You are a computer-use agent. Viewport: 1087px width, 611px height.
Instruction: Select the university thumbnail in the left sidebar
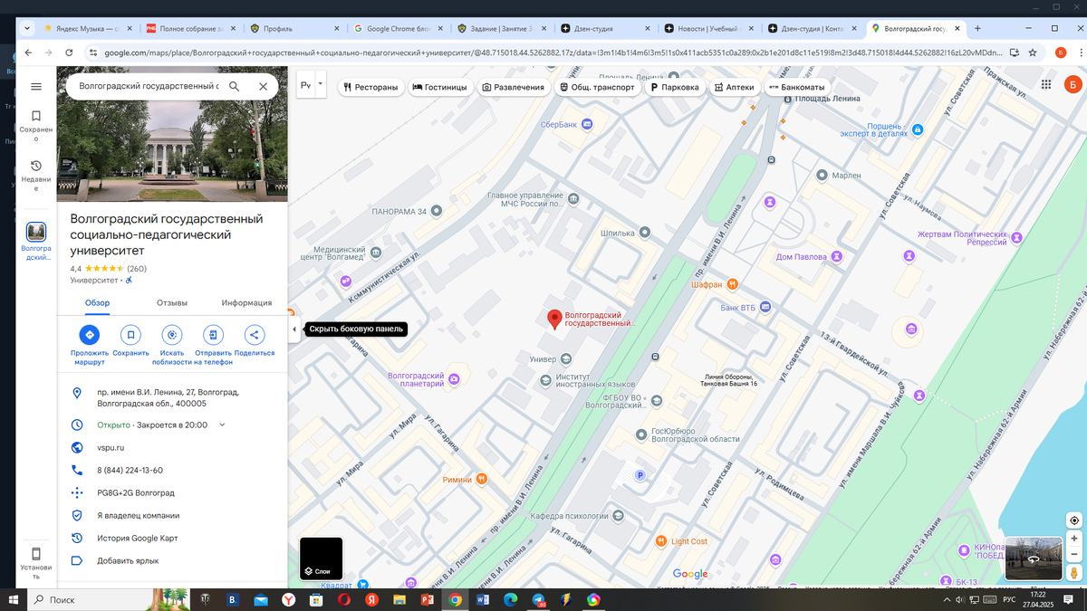36,233
